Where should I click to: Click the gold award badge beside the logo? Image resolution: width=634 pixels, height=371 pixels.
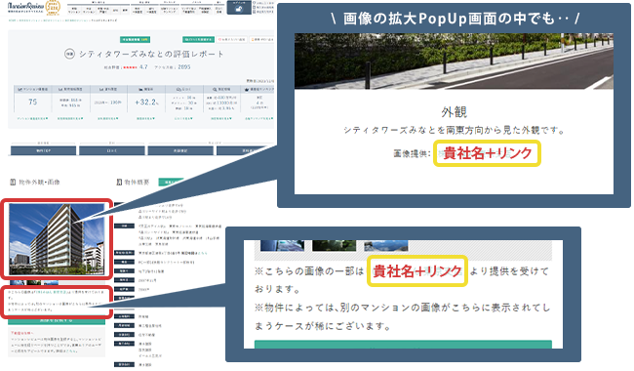53,7
